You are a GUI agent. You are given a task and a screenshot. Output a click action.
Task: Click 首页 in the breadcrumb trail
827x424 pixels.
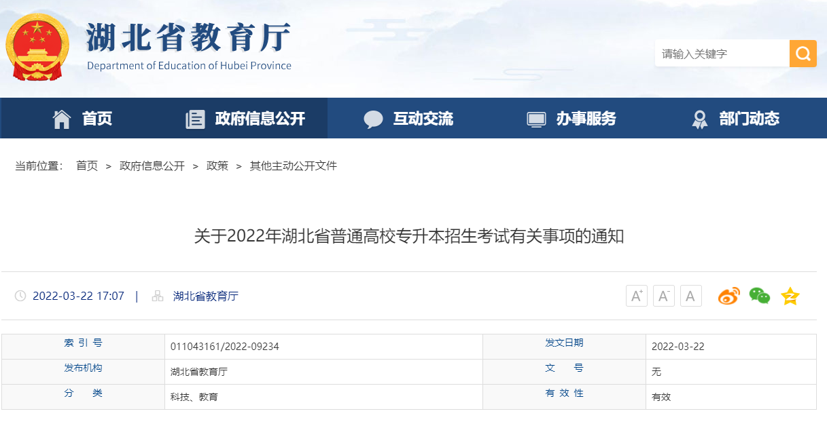[87, 166]
